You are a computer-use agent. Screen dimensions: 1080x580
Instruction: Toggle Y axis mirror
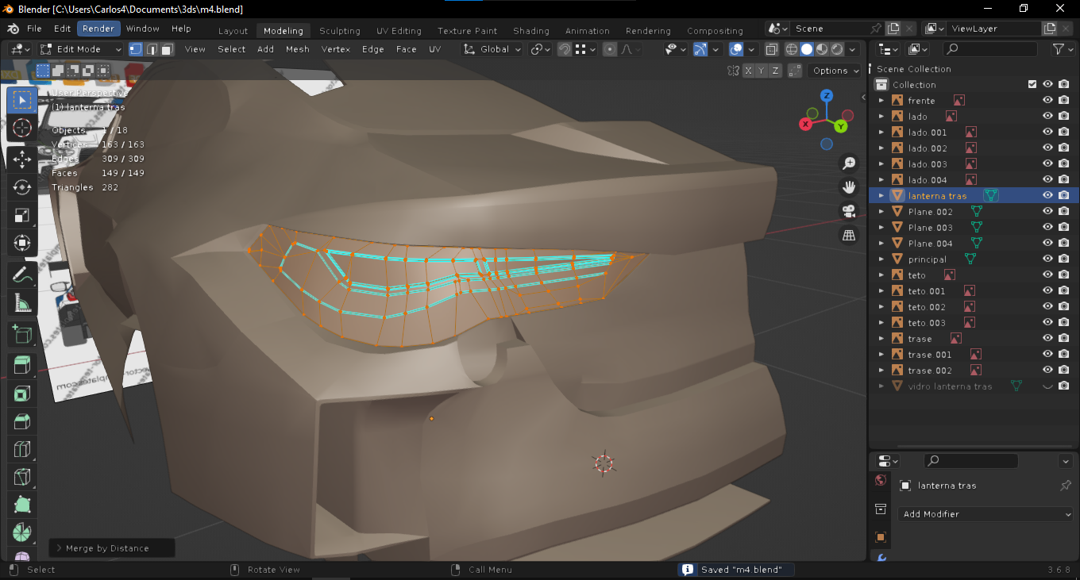coord(761,71)
